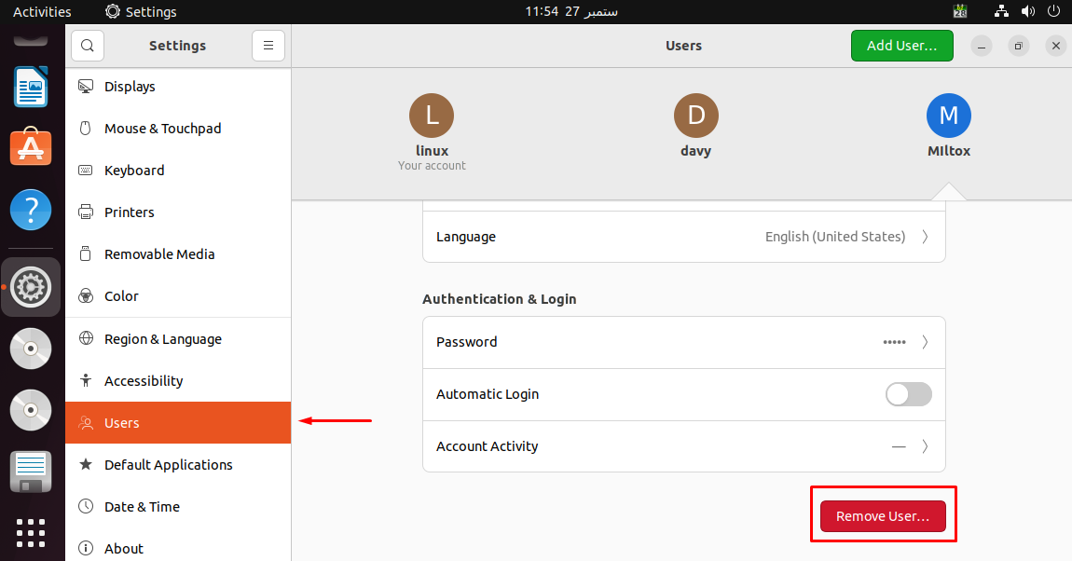This screenshot has height=561, width=1072.
Task: Select the Miltox account avatar
Action: click(x=948, y=116)
